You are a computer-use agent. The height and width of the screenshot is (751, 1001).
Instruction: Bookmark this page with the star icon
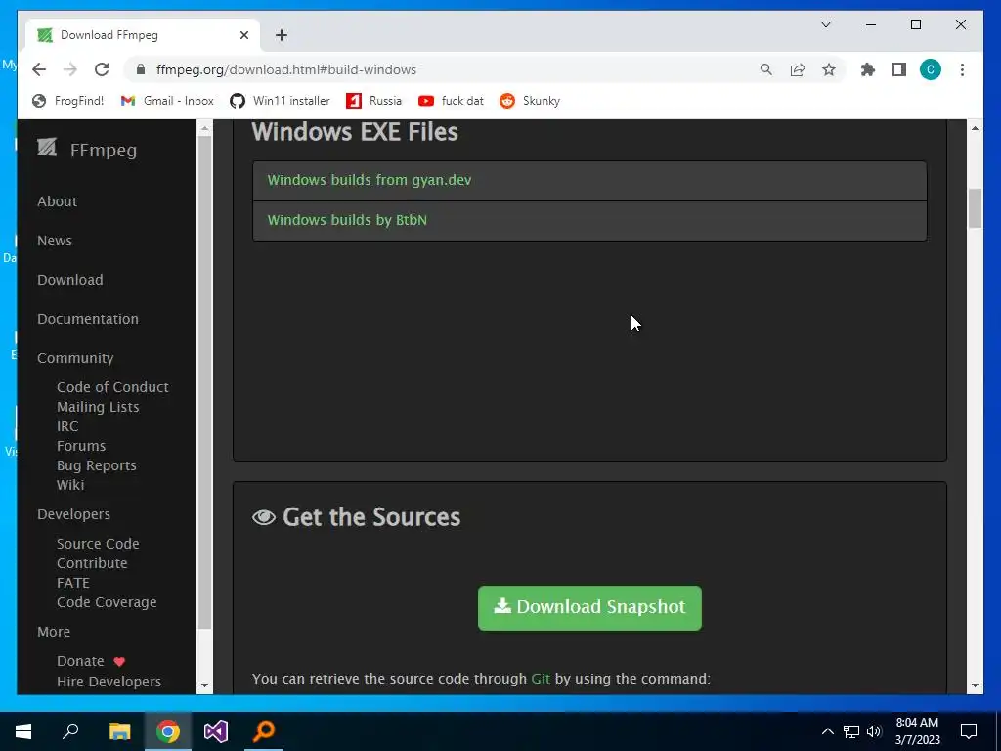coord(829,69)
